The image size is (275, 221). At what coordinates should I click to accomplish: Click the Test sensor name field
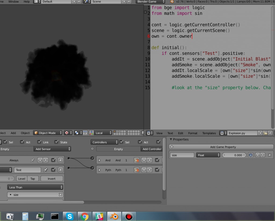[27, 170]
